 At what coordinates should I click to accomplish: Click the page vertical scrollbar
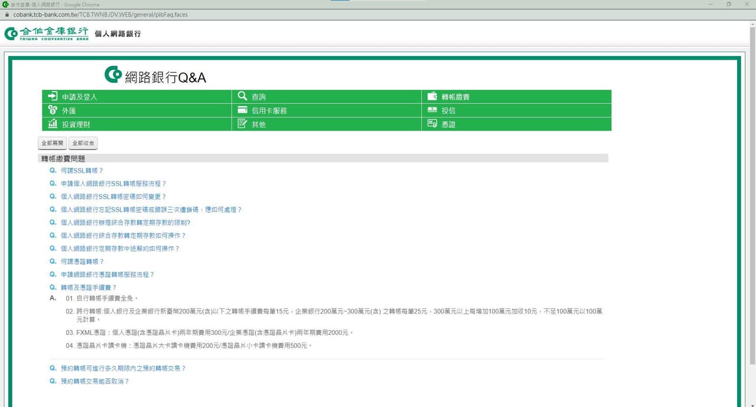752,195
